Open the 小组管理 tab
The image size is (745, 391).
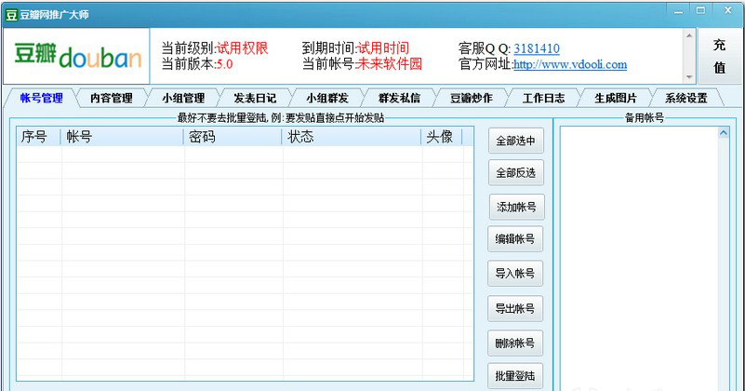[x=183, y=98]
